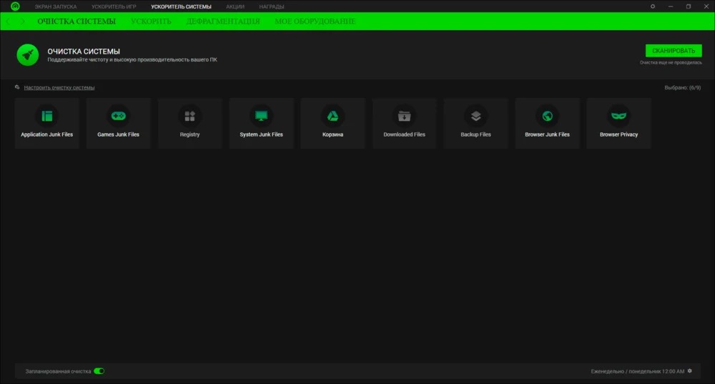The height and width of the screenshot is (384, 715).
Task: Toggle the Registry cleanup tile
Action: 189,123
